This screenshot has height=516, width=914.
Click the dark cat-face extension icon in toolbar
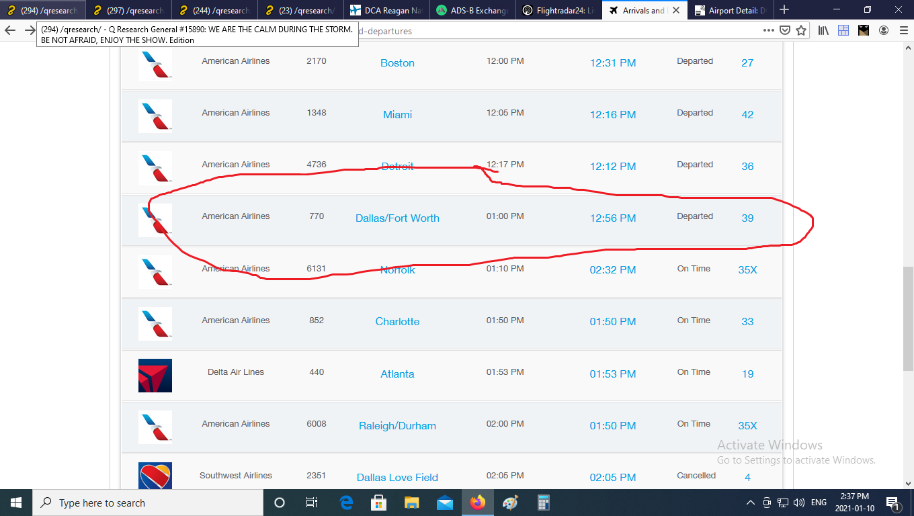tap(864, 30)
